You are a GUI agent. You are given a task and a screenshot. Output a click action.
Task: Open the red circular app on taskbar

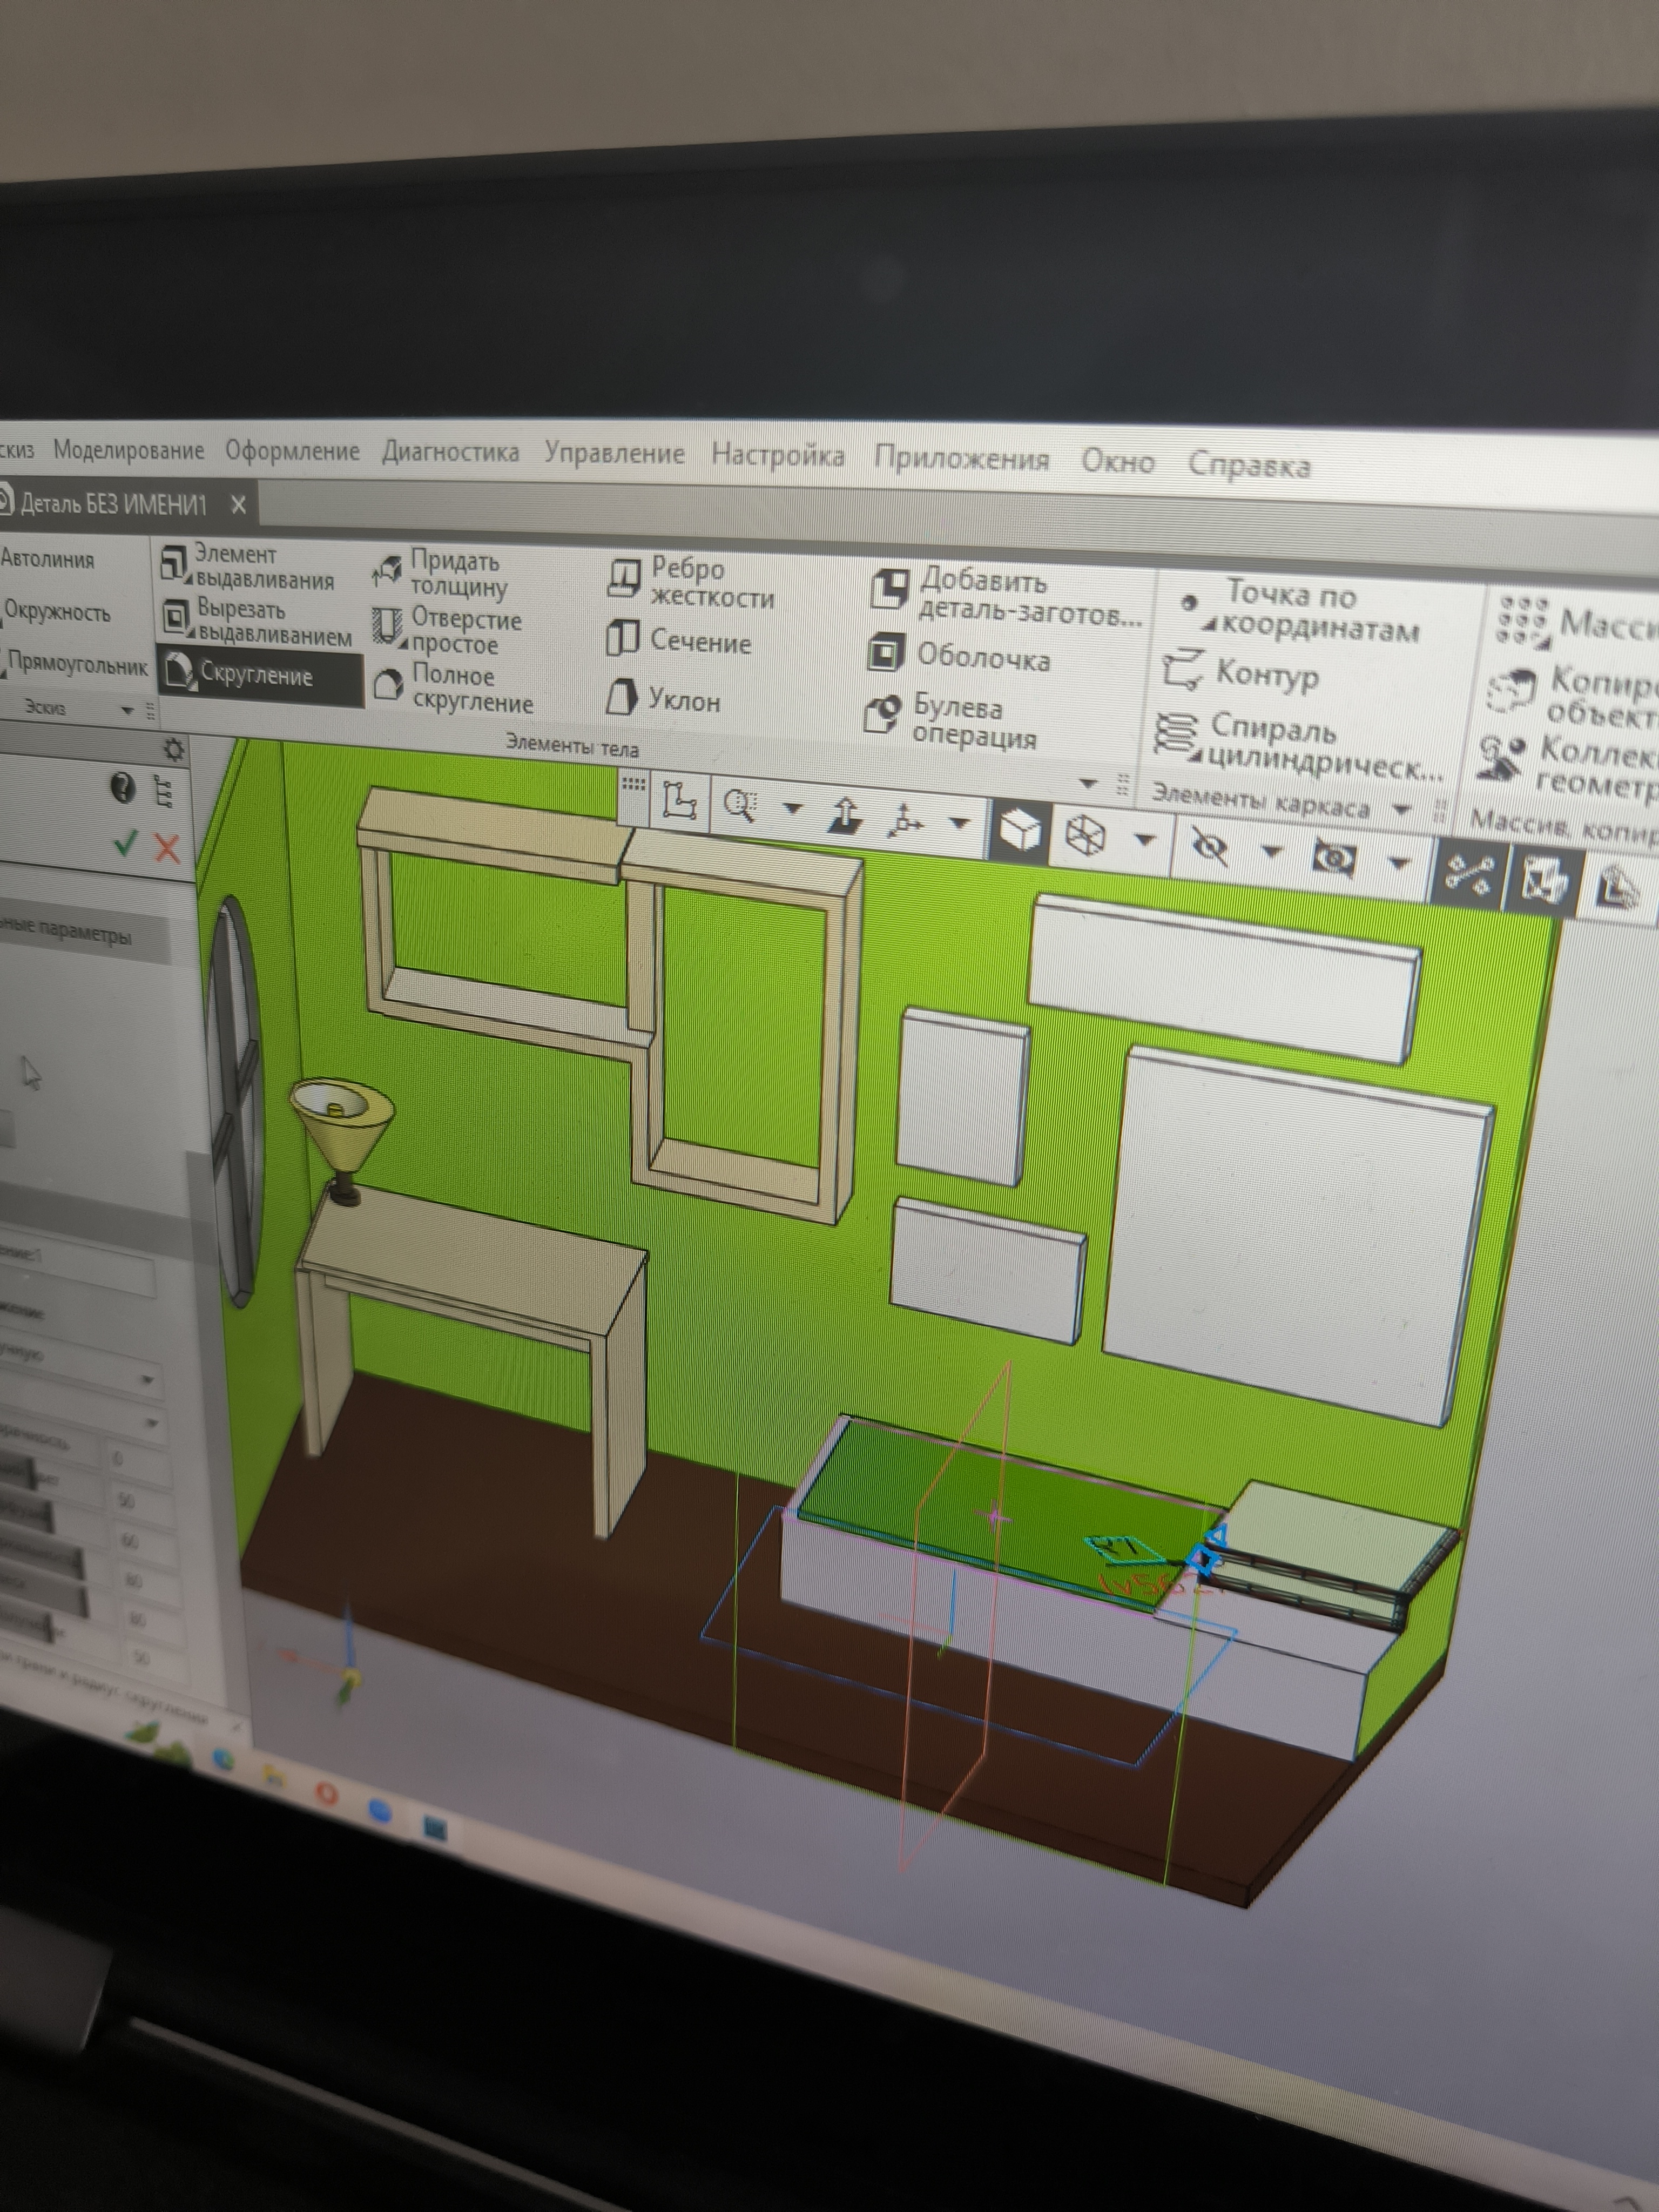[x=326, y=1794]
